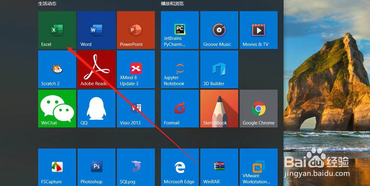Open the Adobe Reader tile
This screenshot has height=186, width=370.
click(x=97, y=69)
